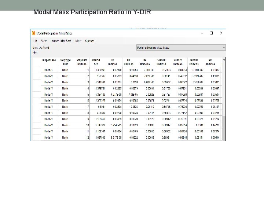This screenshot has height=198, width=264.
Task: Select row selector for step 1 row
Action: 36,70
